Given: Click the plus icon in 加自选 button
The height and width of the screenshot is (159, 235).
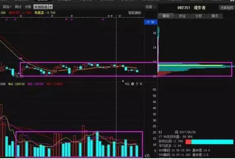Looking at the screenshot, I should point(36,7).
